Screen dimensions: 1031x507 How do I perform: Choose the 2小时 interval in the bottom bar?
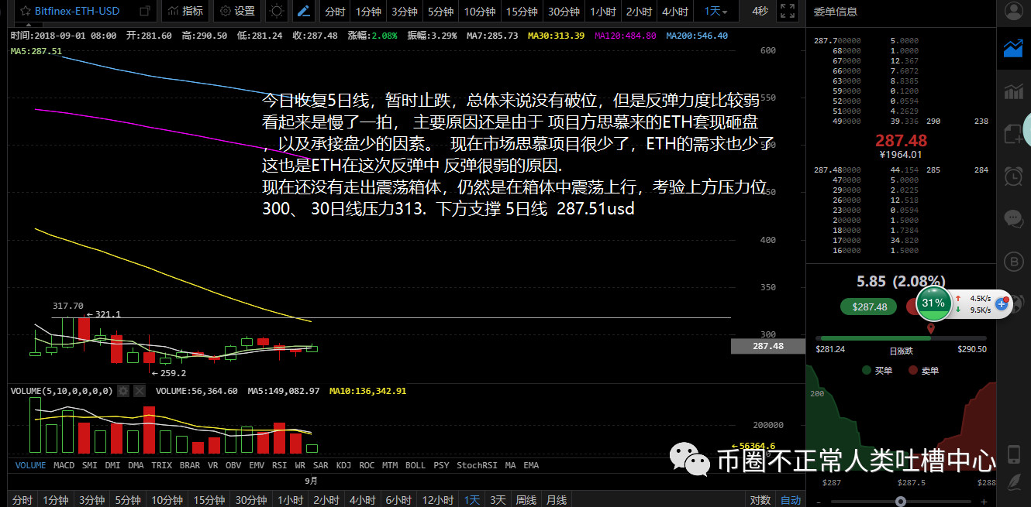tap(326, 500)
